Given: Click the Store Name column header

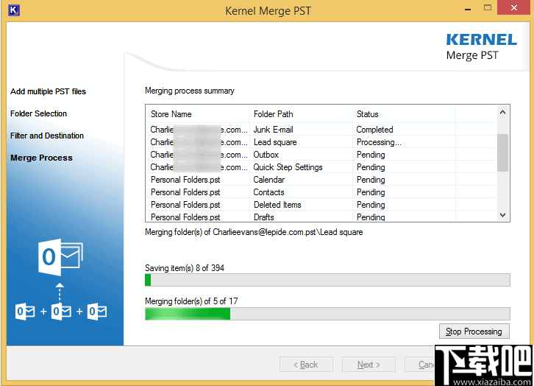Looking at the screenshot, I should [198, 114].
